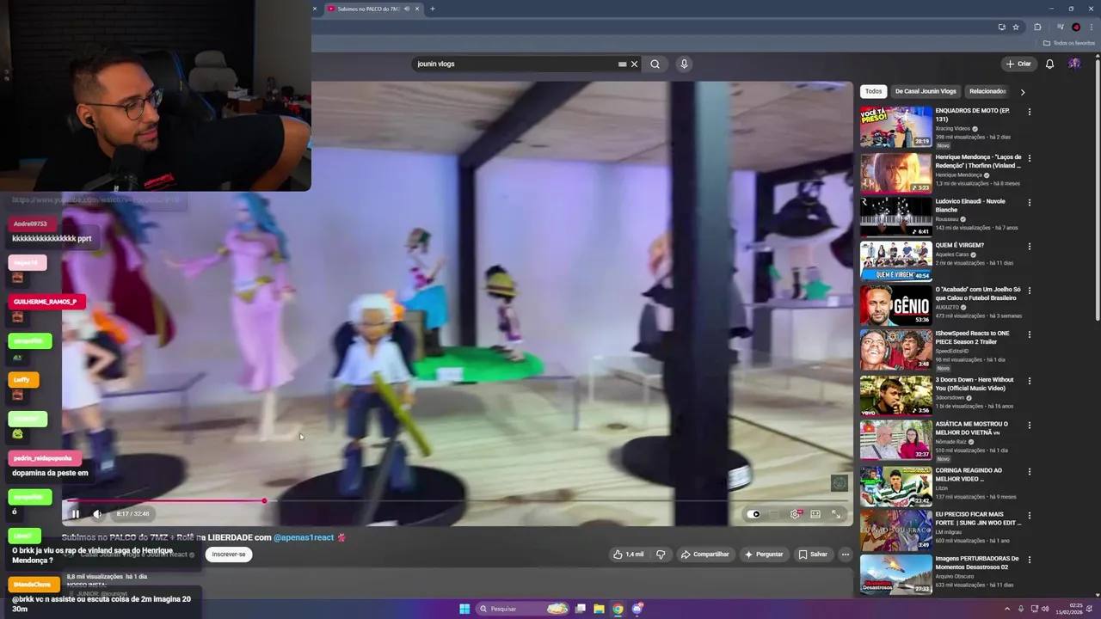Select the De Casal Jounin Vlogs chip
The height and width of the screenshot is (619, 1101).
point(926,91)
